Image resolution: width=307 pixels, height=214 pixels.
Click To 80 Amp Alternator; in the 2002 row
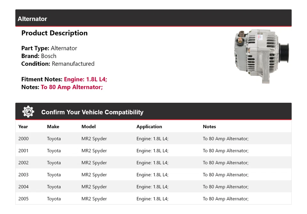pos(225,163)
